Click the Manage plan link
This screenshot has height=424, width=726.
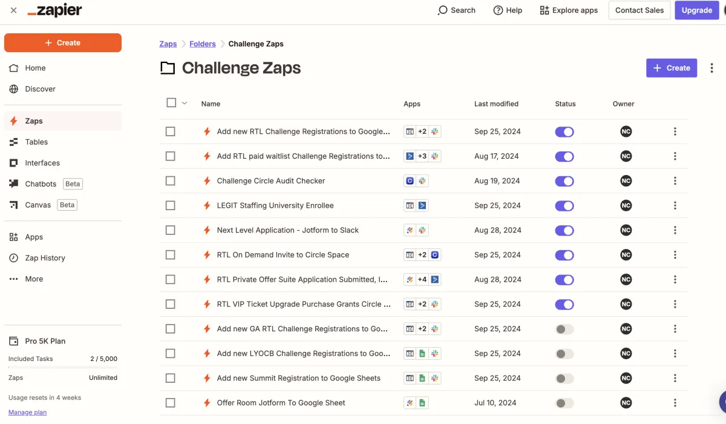27,412
